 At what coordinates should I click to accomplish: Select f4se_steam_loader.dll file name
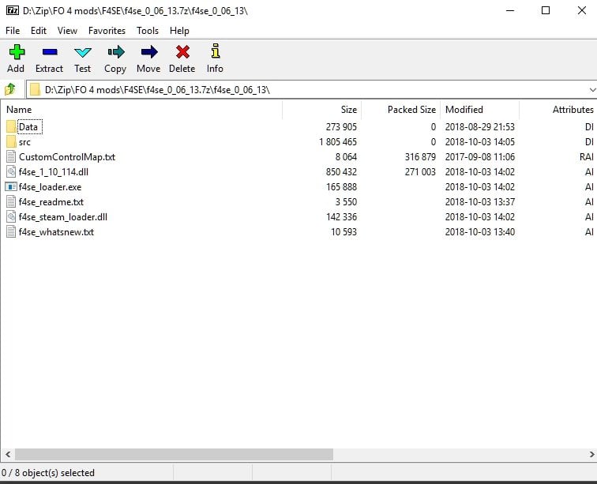[63, 216]
